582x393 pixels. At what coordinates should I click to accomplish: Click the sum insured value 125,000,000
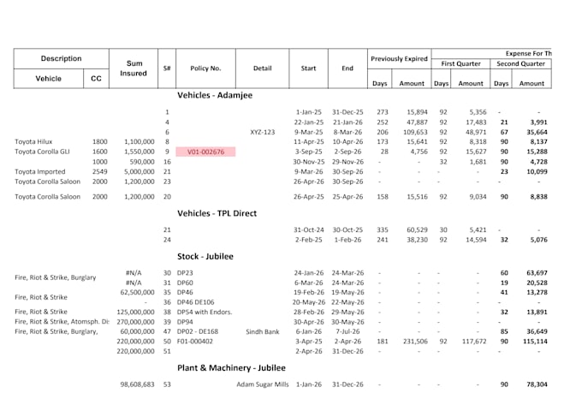[x=135, y=312]
